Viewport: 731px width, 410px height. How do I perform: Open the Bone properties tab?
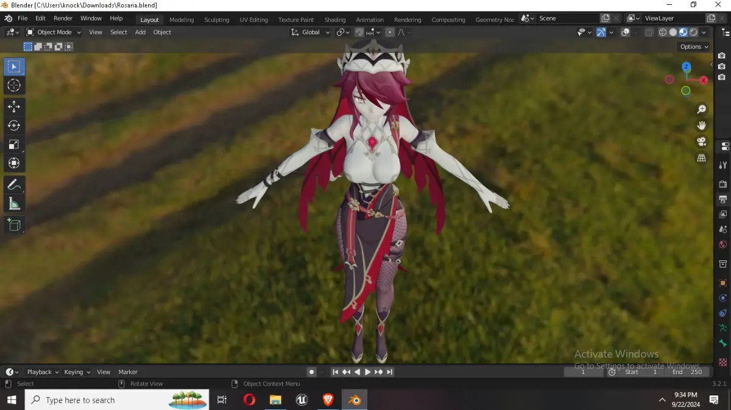[x=724, y=344]
